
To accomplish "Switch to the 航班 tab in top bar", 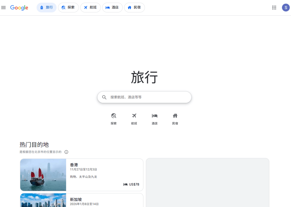I will [90, 8].
